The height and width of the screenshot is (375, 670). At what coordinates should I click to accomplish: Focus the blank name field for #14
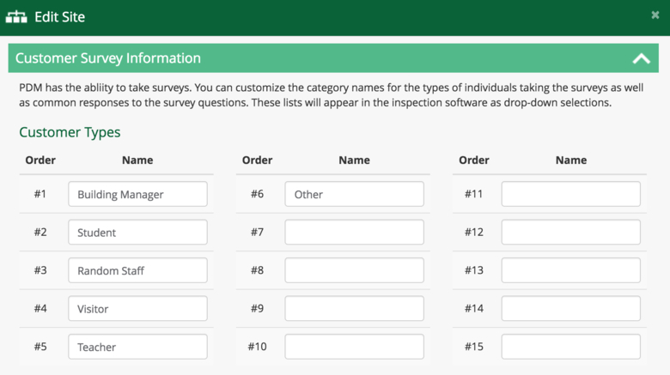tap(570, 309)
